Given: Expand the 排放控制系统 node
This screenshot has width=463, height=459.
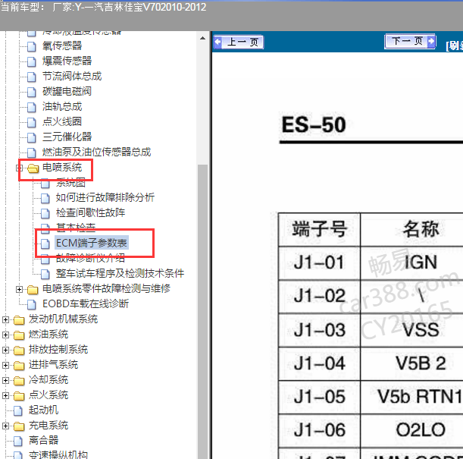Looking at the screenshot, I should [x=5, y=350].
